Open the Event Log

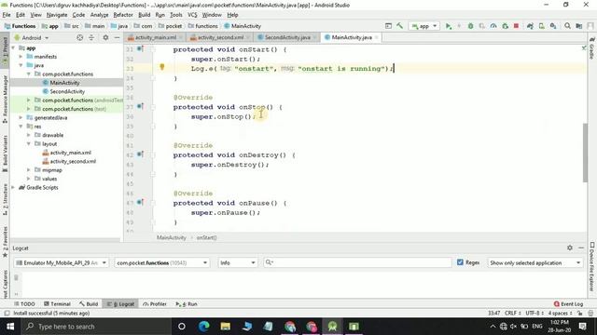568,304
